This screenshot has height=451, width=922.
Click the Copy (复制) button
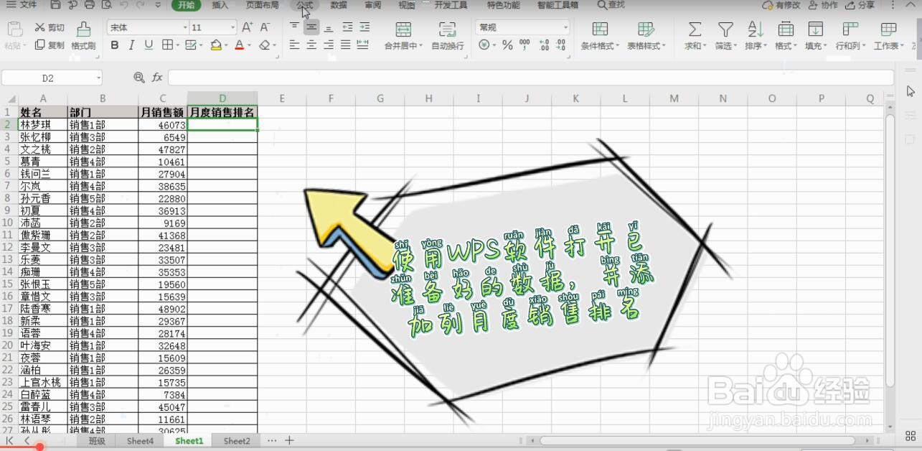50,45
